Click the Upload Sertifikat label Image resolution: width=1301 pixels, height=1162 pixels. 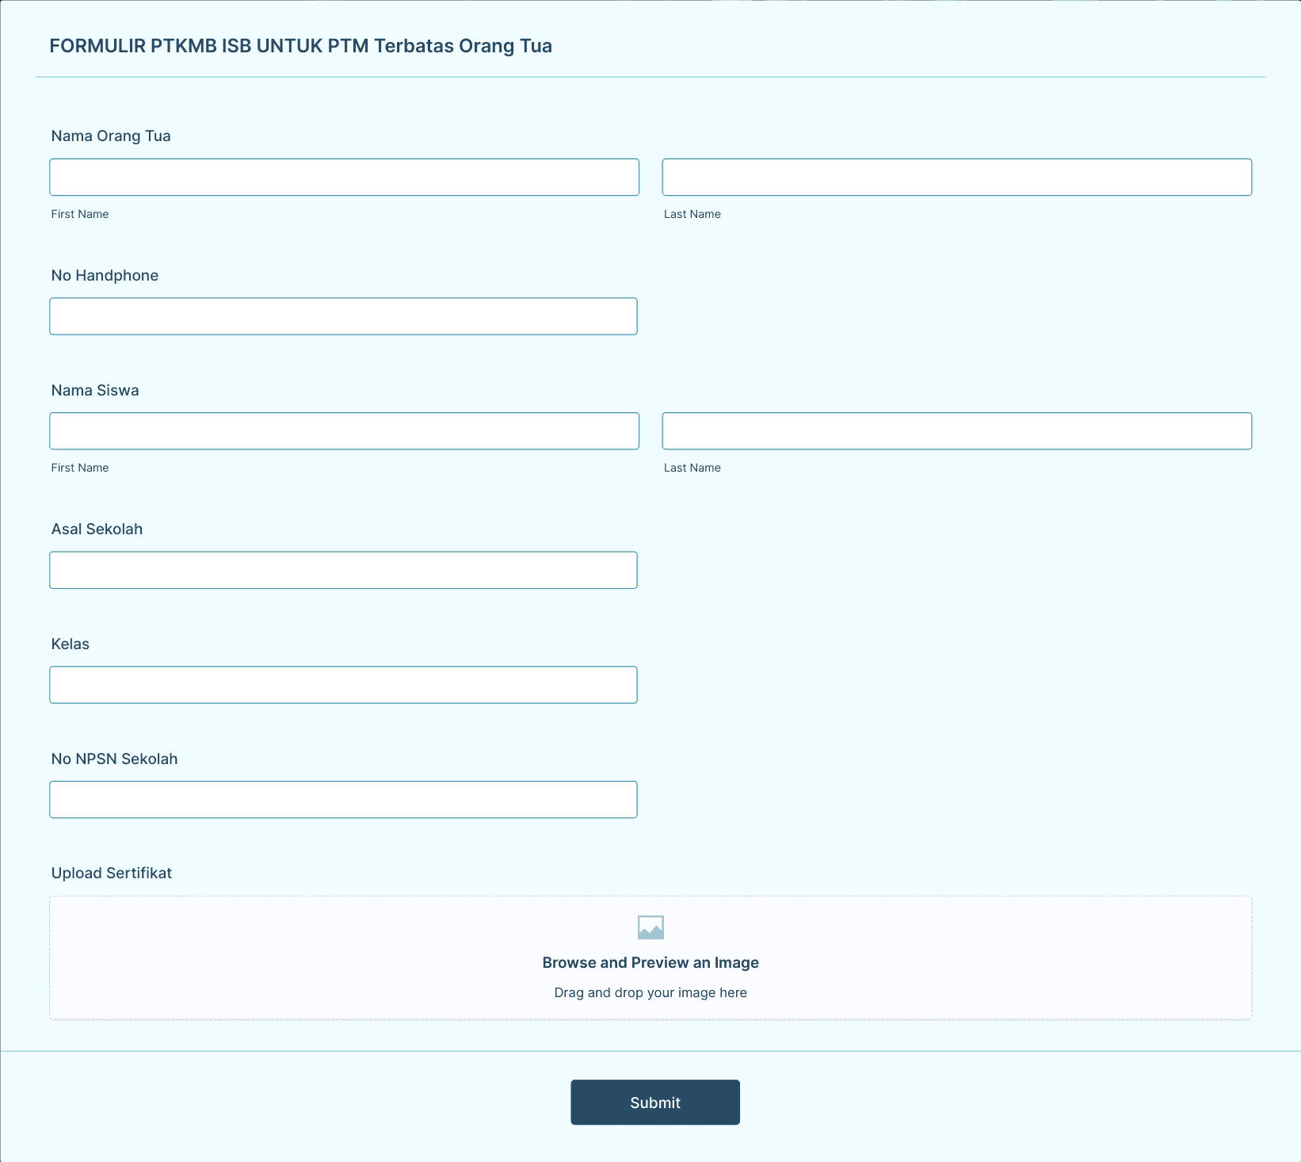pos(112,873)
